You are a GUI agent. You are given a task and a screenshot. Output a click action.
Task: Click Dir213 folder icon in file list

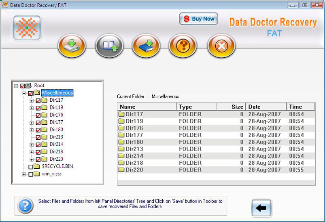coord(121,149)
